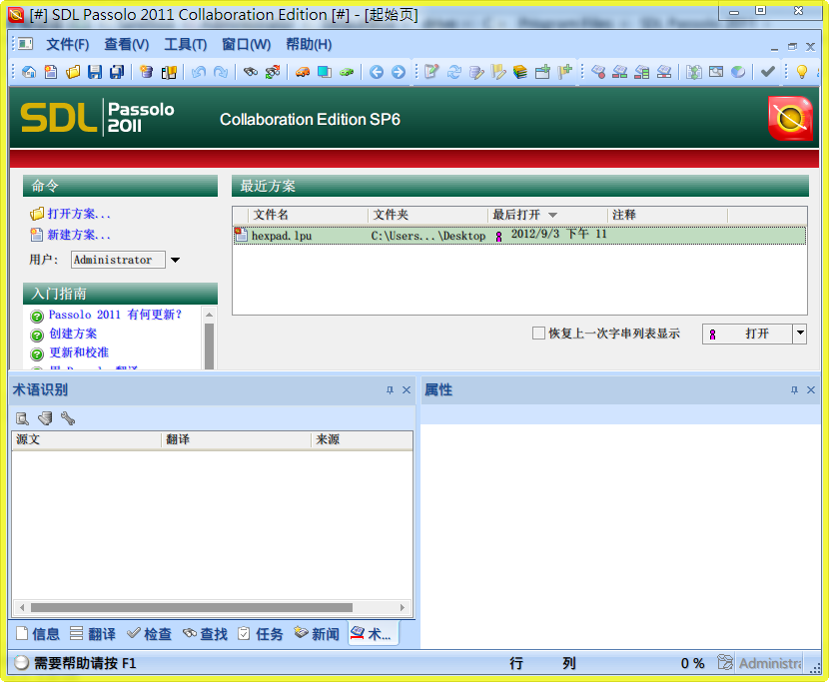Open the 窗口(W) menu
This screenshot has height=682, width=829.
246,44
